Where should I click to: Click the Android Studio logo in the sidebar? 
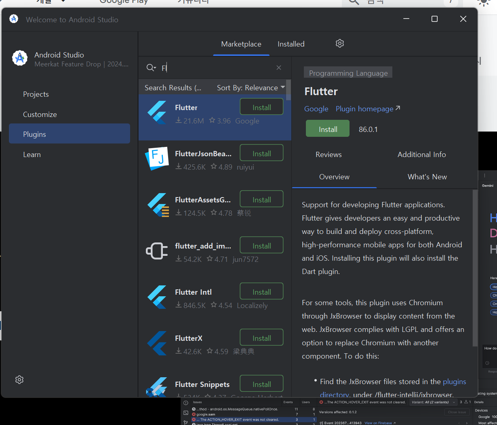pyautogui.click(x=20, y=58)
